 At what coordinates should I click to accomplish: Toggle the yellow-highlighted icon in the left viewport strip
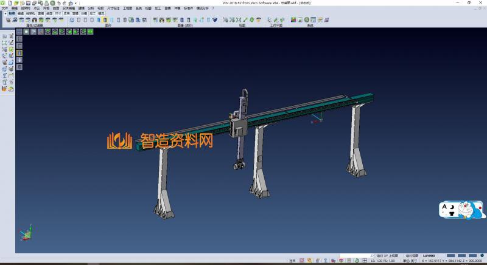coord(19,53)
